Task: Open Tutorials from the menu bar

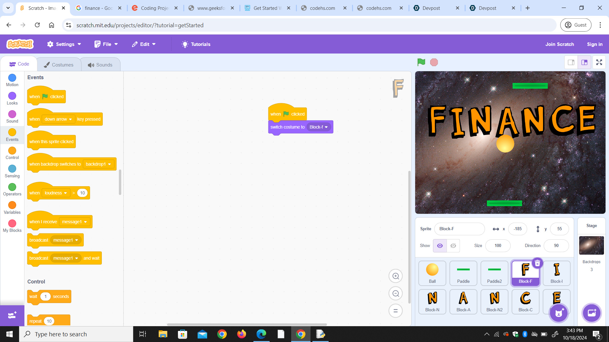Action: point(196,44)
